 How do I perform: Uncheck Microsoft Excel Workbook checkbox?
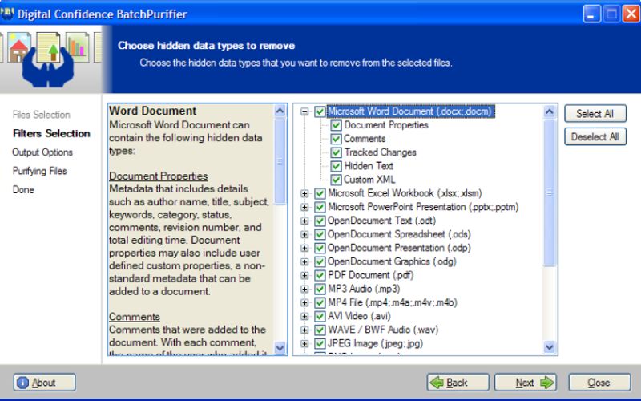[320, 193]
